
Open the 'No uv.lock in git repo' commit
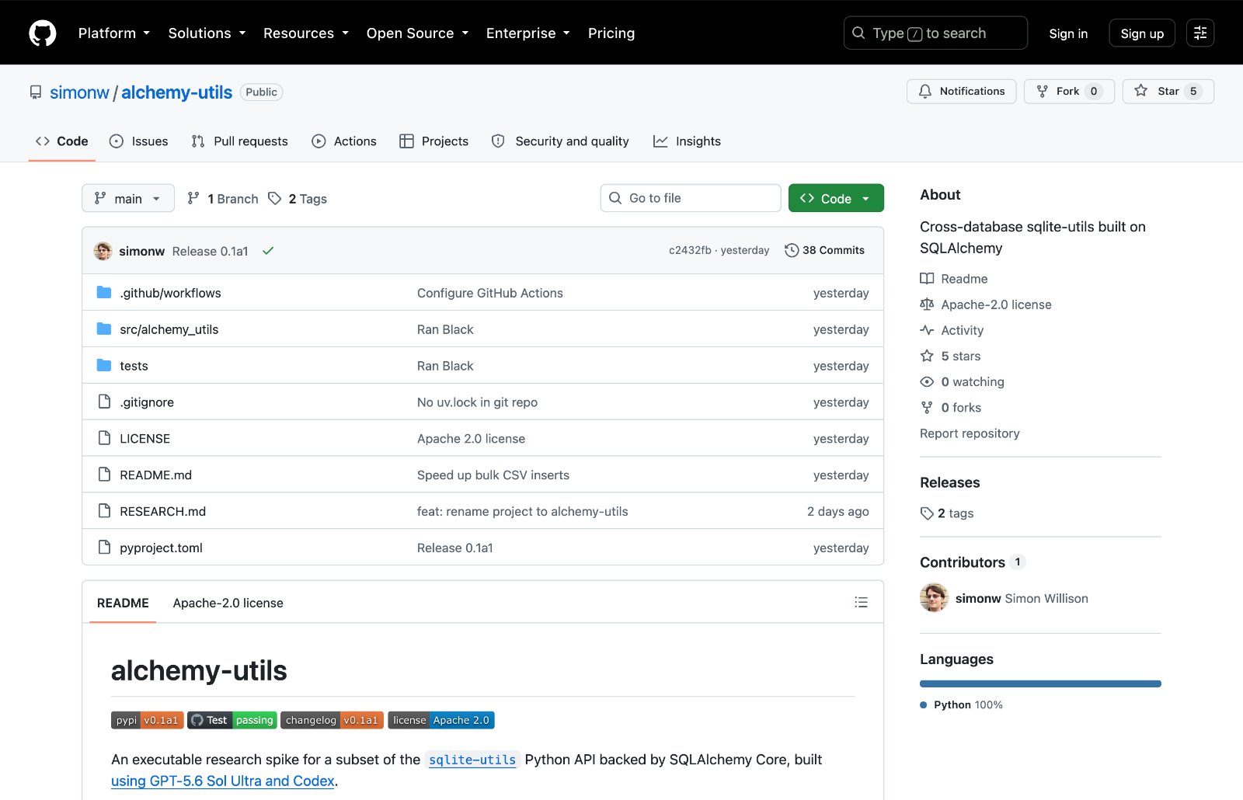click(x=477, y=402)
